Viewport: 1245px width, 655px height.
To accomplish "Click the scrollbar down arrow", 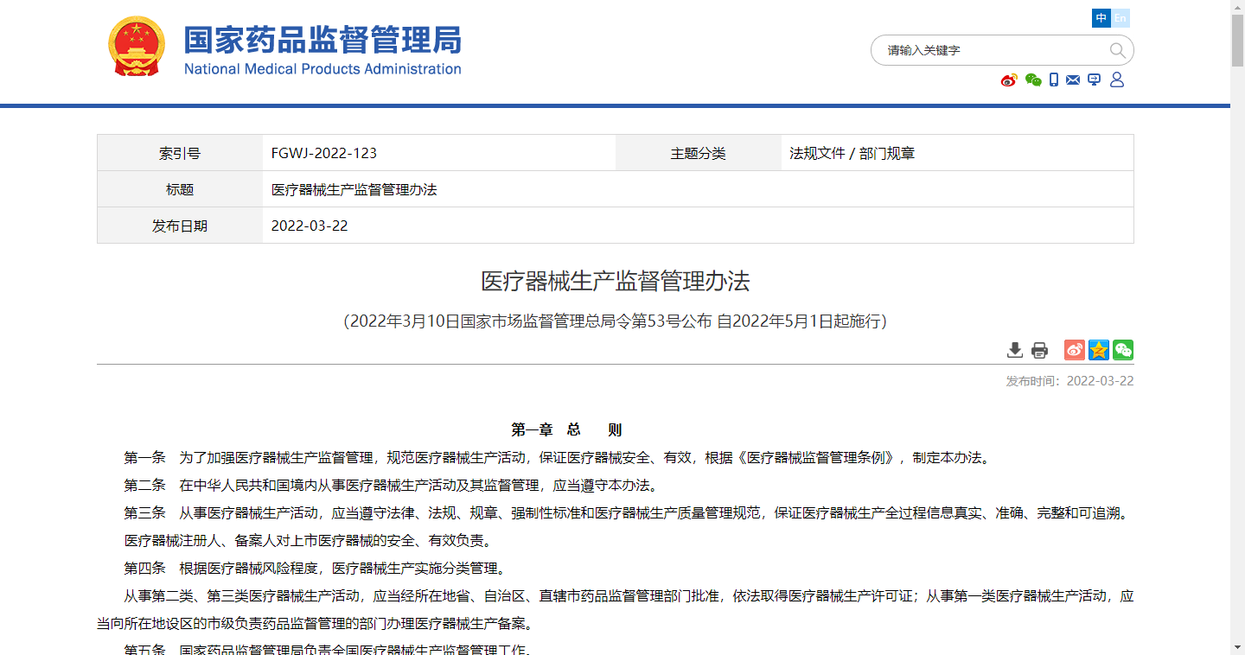I will click(x=1237, y=647).
